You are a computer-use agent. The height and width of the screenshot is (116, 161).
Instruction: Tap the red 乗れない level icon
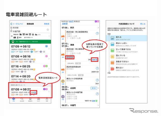pos(112,69)
